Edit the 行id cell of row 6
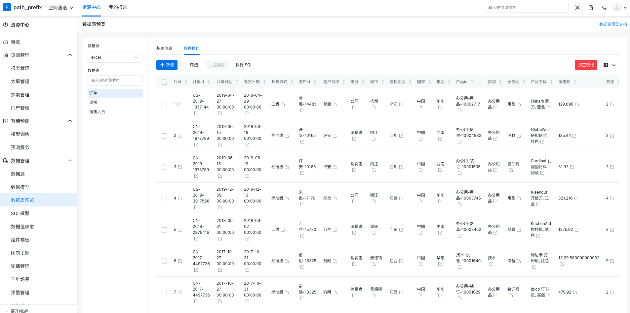Image resolution: width=630 pixels, height=313 pixels. [x=180, y=261]
